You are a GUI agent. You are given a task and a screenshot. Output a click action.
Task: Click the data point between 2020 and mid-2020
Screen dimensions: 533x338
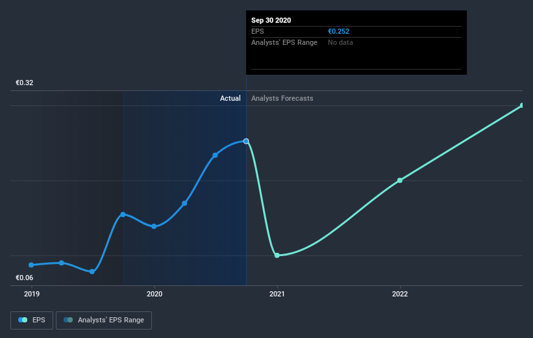click(x=184, y=203)
